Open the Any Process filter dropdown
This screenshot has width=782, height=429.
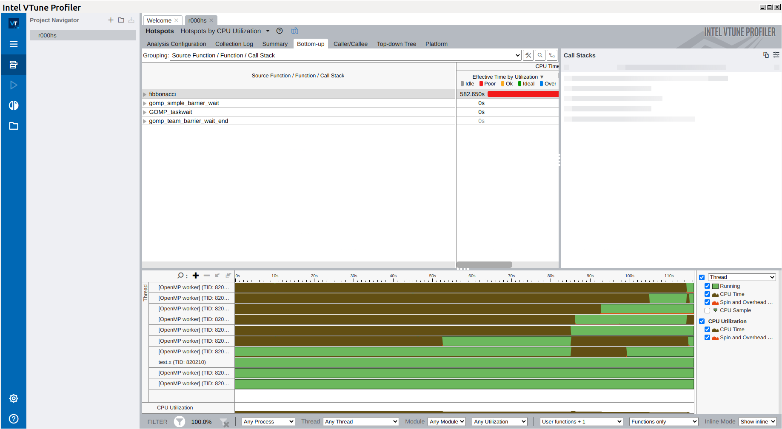tap(268, 422)
